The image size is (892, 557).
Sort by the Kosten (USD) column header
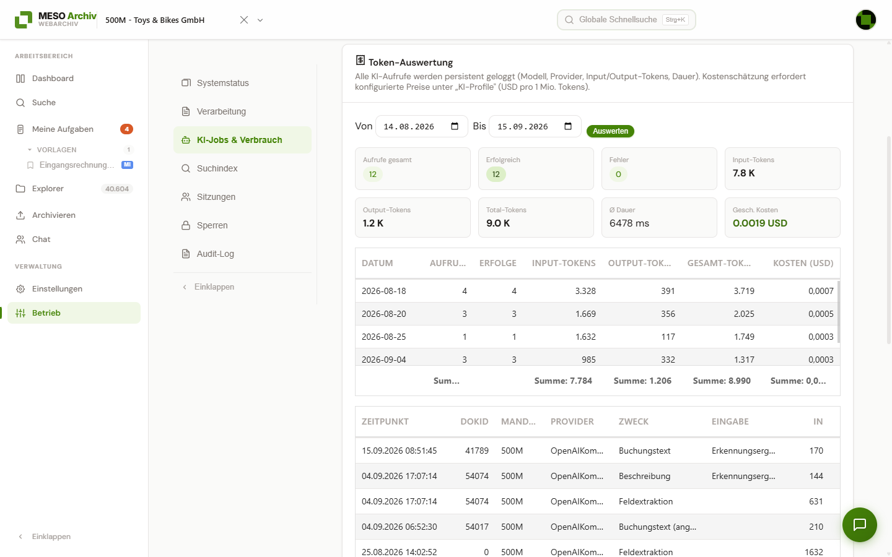coord(803,263)
